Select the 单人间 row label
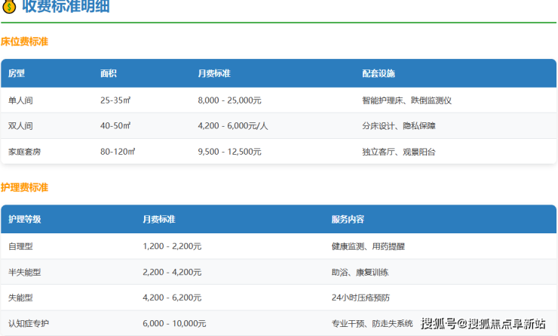Screen dimensions: 558x336 [x=20, y=100]
